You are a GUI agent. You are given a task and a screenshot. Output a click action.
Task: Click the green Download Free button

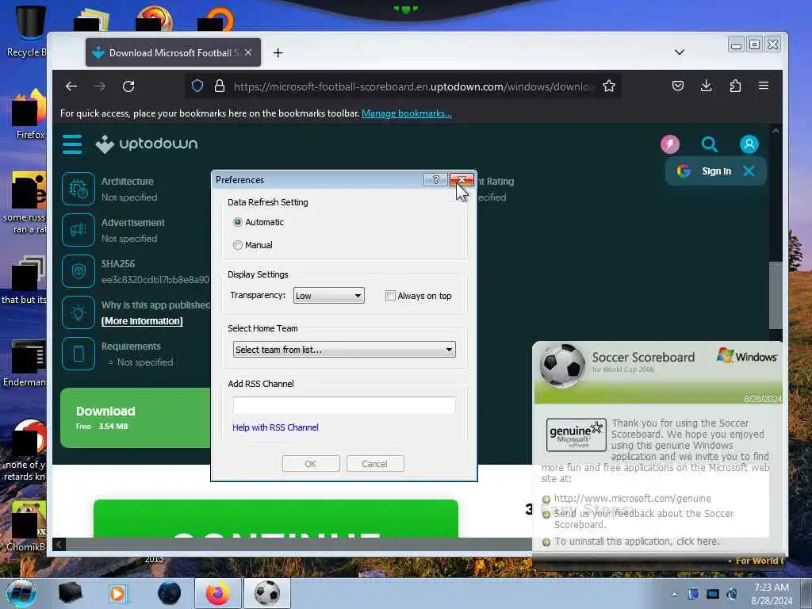[x=135, y=417]
